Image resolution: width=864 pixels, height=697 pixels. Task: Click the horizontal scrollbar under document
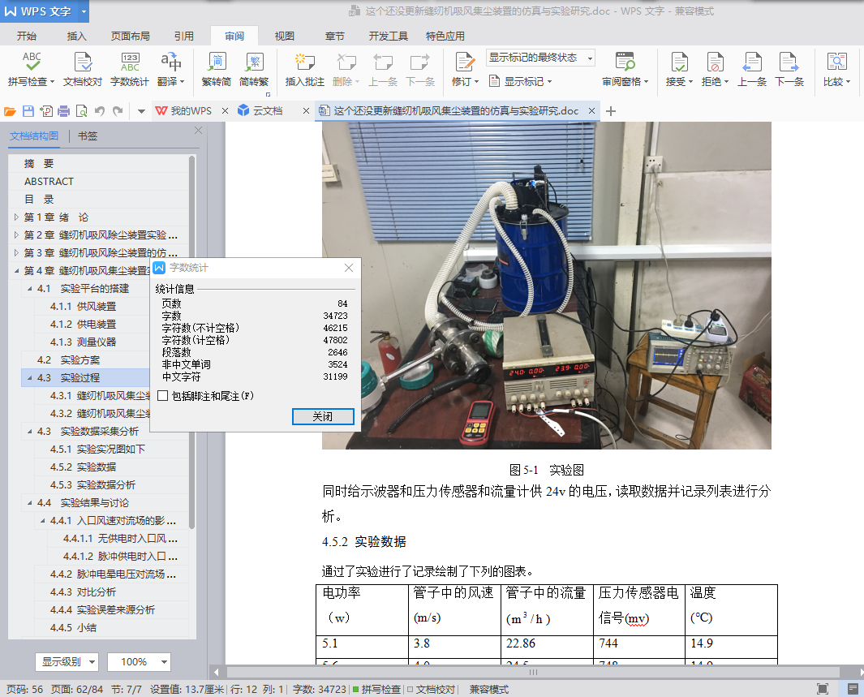(533, 672)
